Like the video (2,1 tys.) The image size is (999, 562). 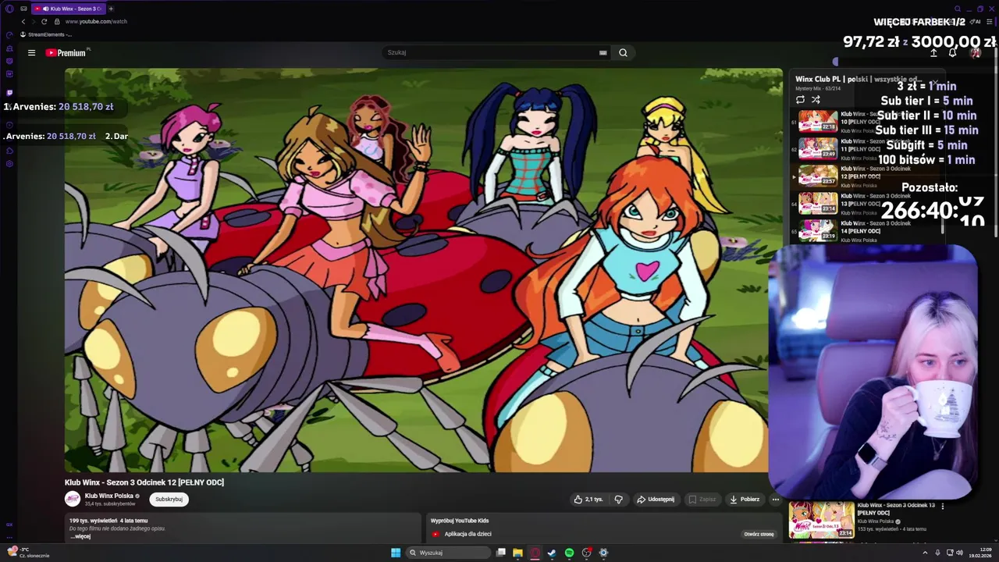pyautogui.click(x=588, y=500)
